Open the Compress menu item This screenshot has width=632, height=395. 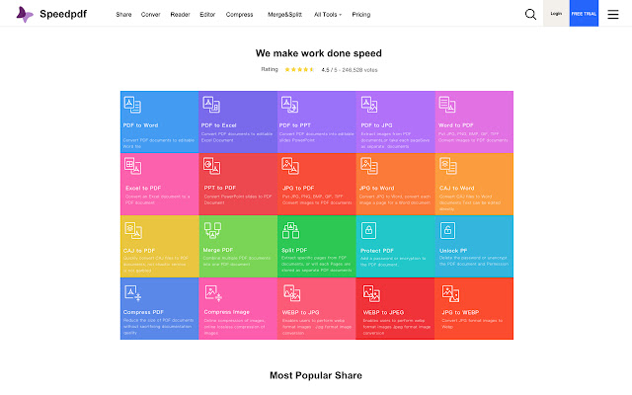pyautogui.click(x=239, y=15)
